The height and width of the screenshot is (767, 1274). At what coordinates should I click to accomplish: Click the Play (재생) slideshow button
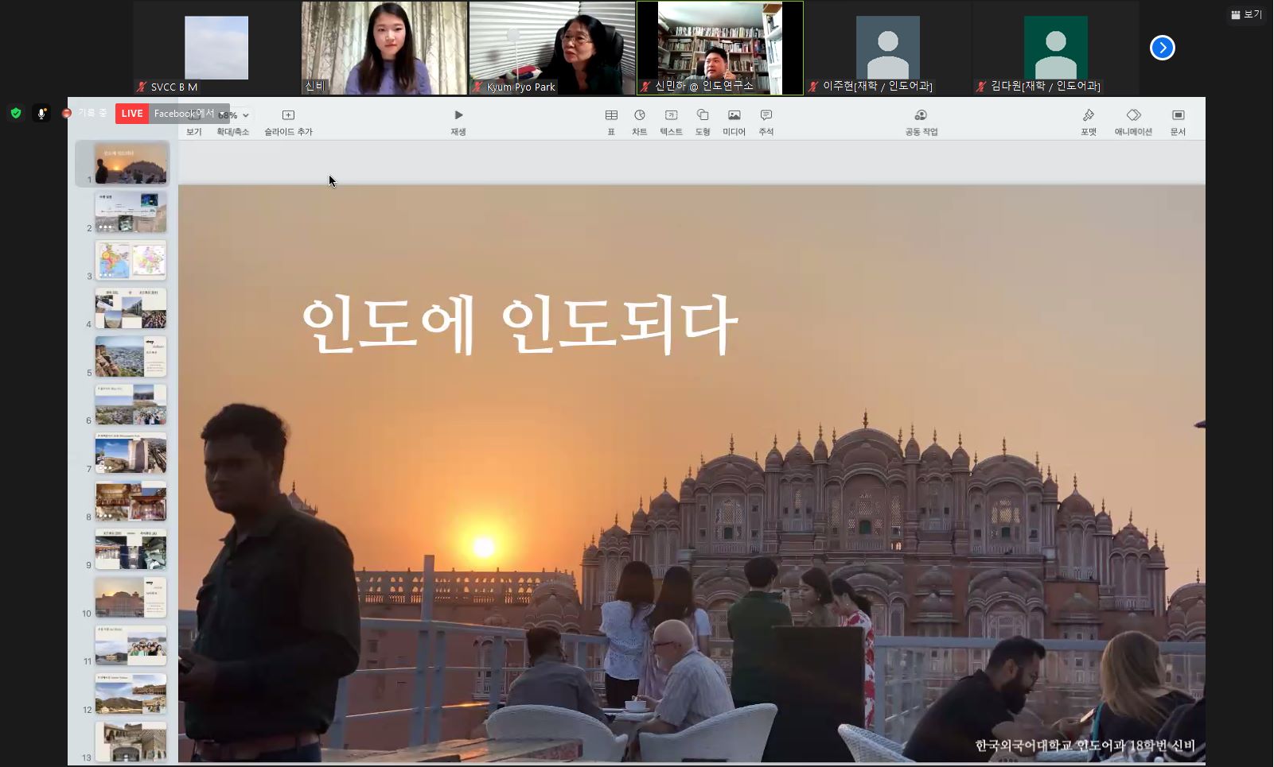point(458,116)
